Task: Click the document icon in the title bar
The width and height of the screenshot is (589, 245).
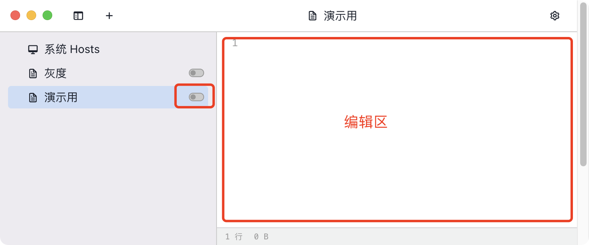Action: coord(313,16)
